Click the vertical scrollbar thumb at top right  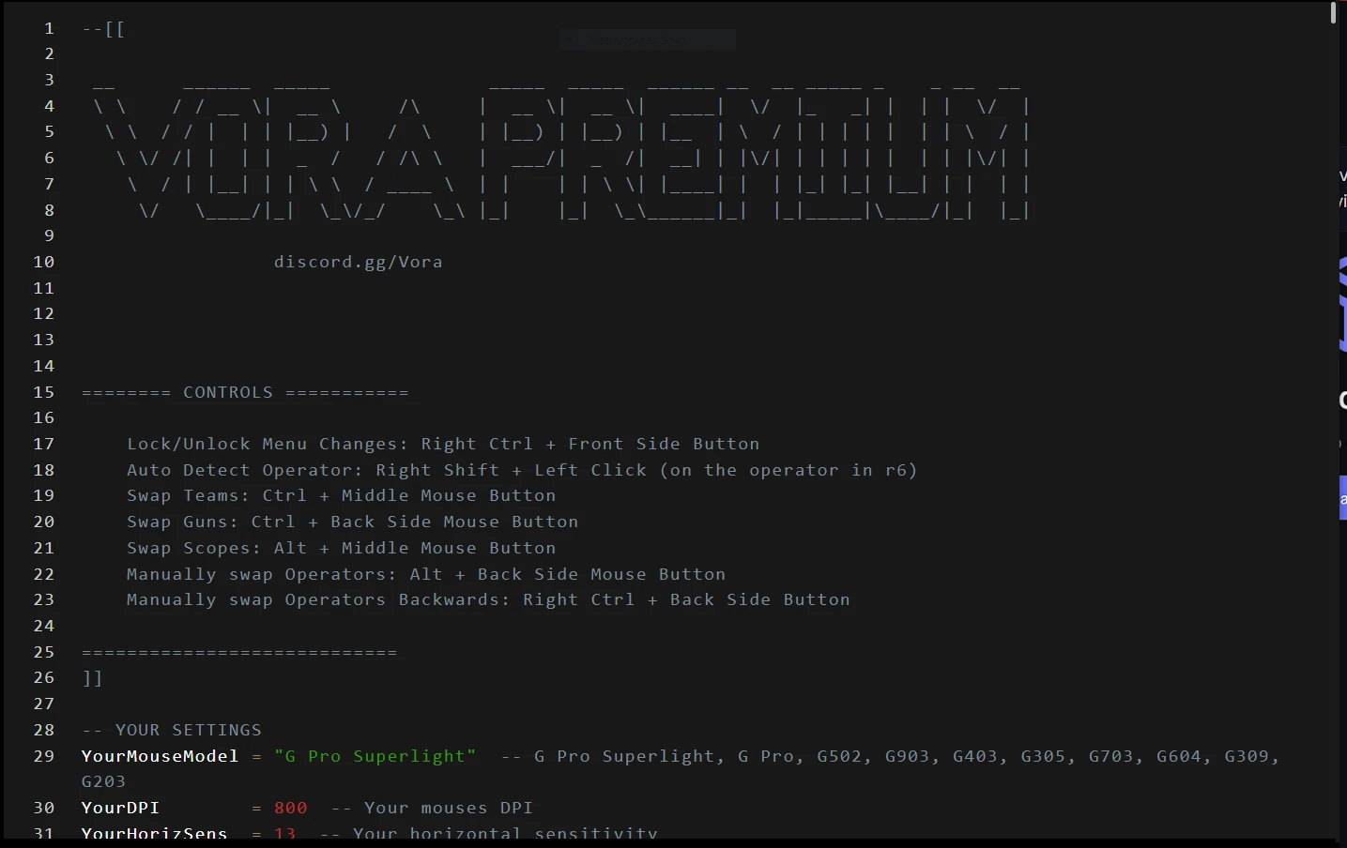coord(1333,13)
